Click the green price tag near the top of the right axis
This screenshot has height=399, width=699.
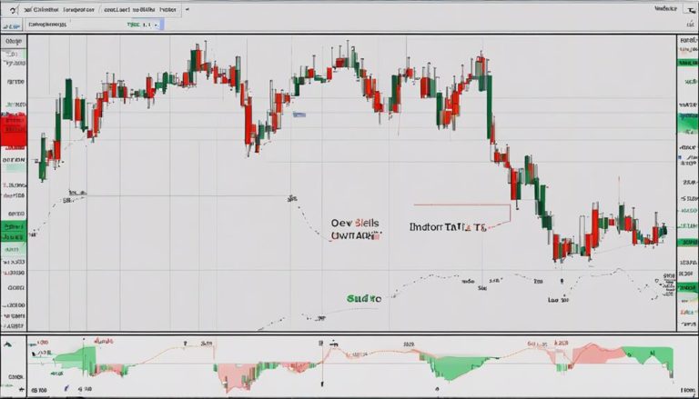(688, 63)
